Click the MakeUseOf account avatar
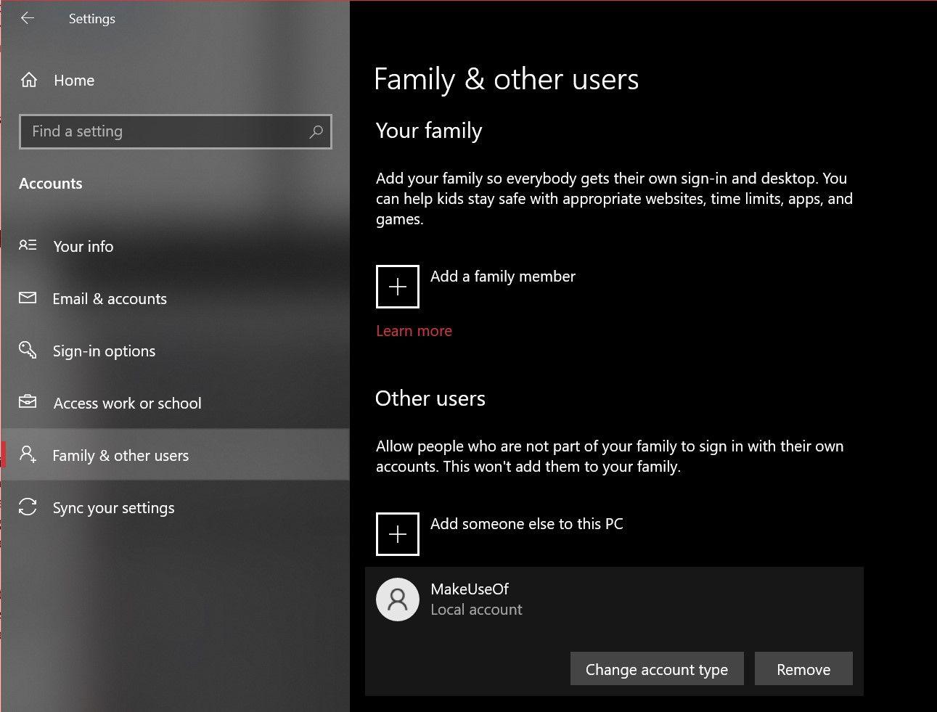This screenshot has height=712, width=937. pos(398,600)
